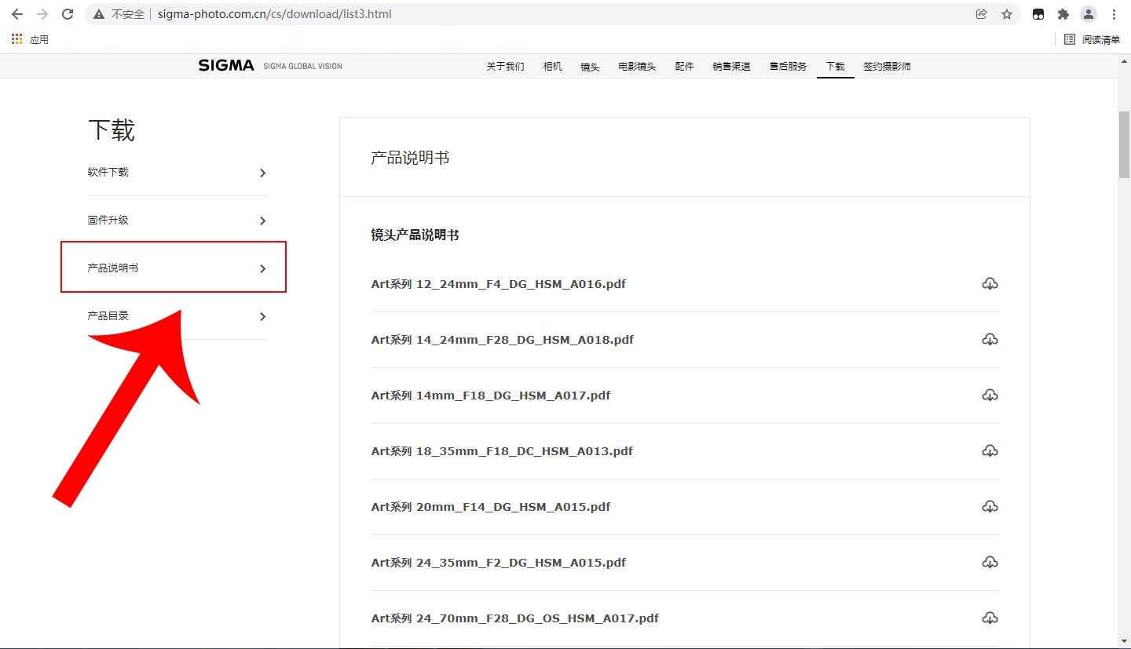
Task: Download the 14_24mm_F28_DG_HSM_A018 manual
Action: pos(990,339)
